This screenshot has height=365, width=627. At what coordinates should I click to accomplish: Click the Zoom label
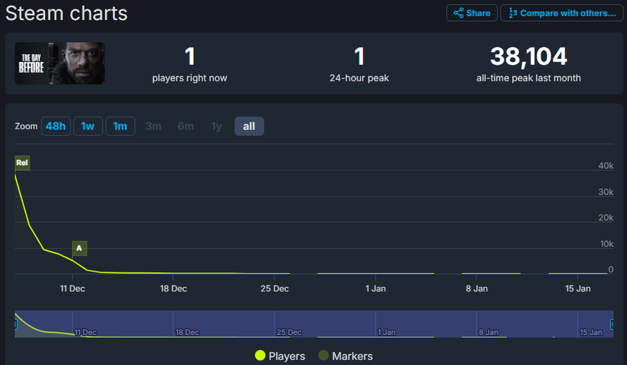[26, 126]
